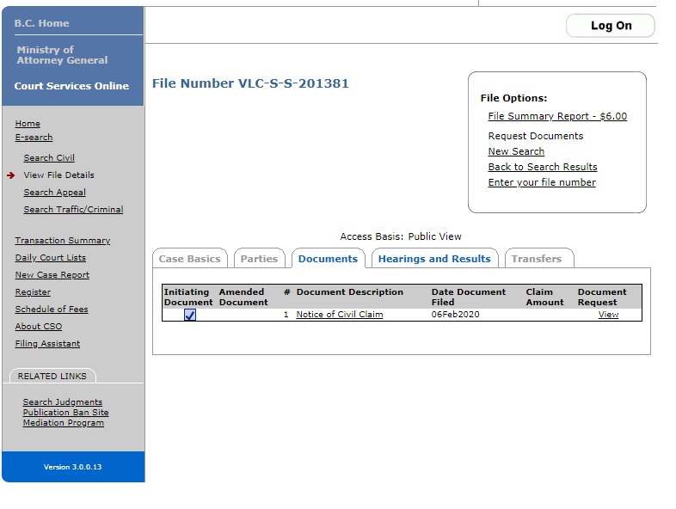Open Filing Assistant link
The width and height of the screenshot is (676, 509).
click(x=47, y=344)
